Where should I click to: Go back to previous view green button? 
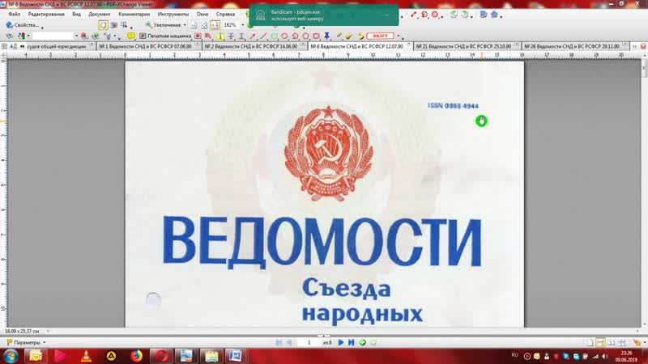(362, 342)
